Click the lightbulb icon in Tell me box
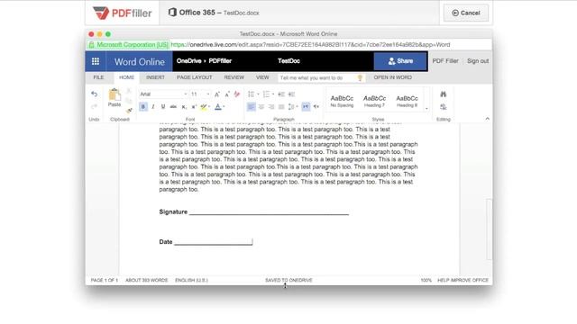 (x=360, y=78)
